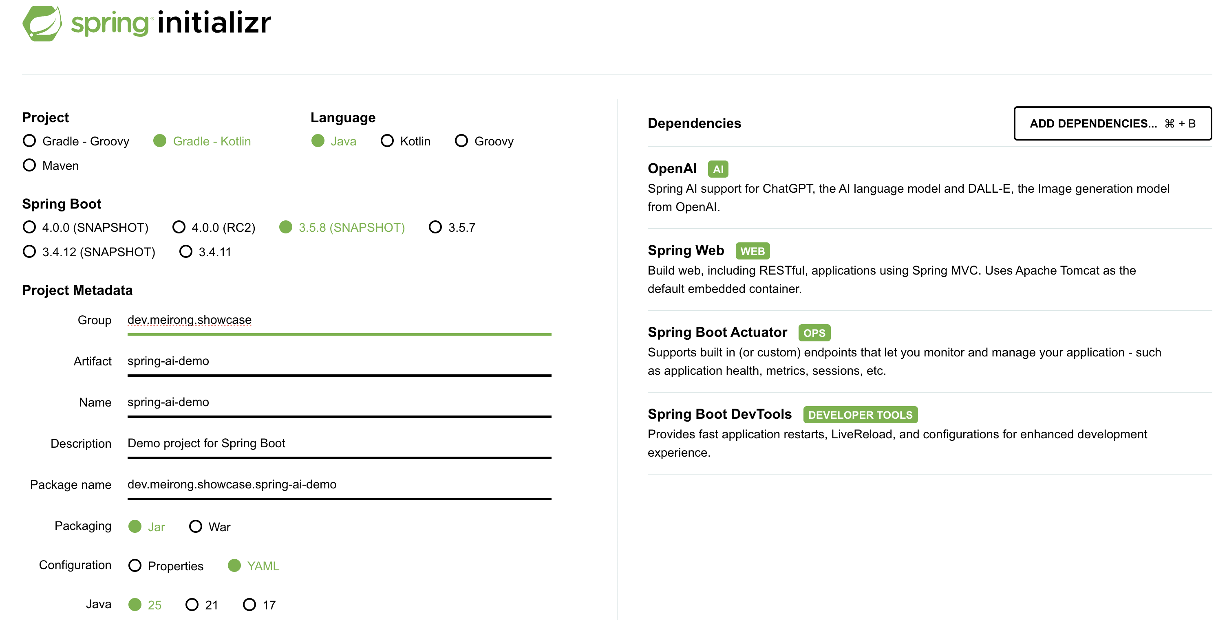The height and width of the screenshot is (620, 1227).
Task: Click the OPS tag on Actuator
Action: [x=814, y=332]
